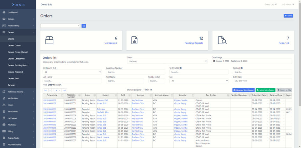301x148 pixels.
Task: Click the Billing sidebar icon
Action: coord(4,131)
